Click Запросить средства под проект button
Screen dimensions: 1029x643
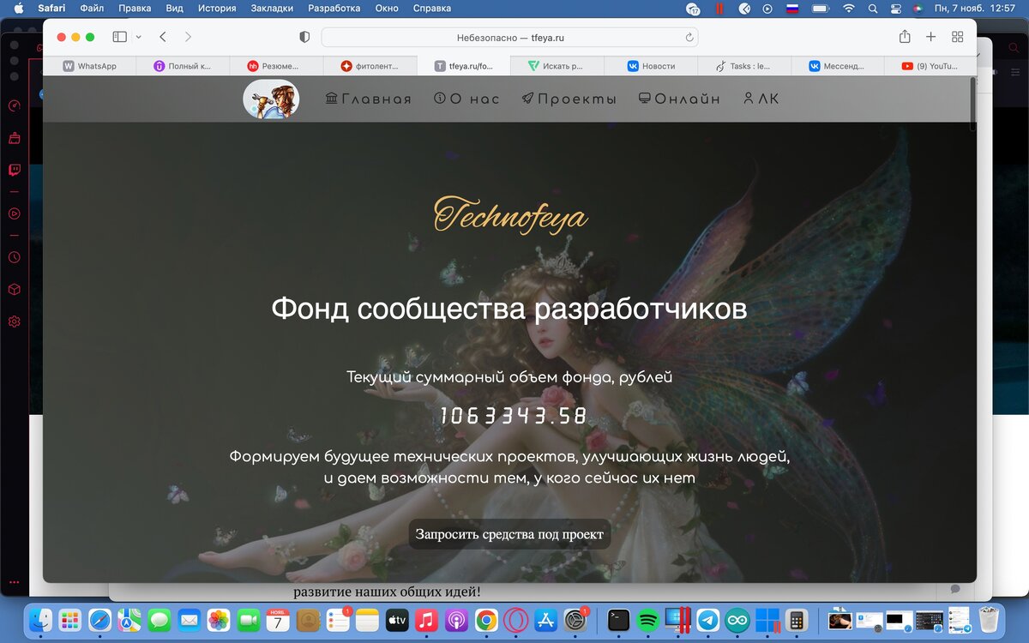click(509, 534)
